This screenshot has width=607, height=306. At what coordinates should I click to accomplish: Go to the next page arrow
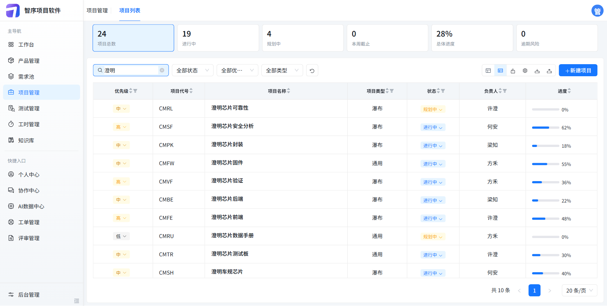point(550,290)
